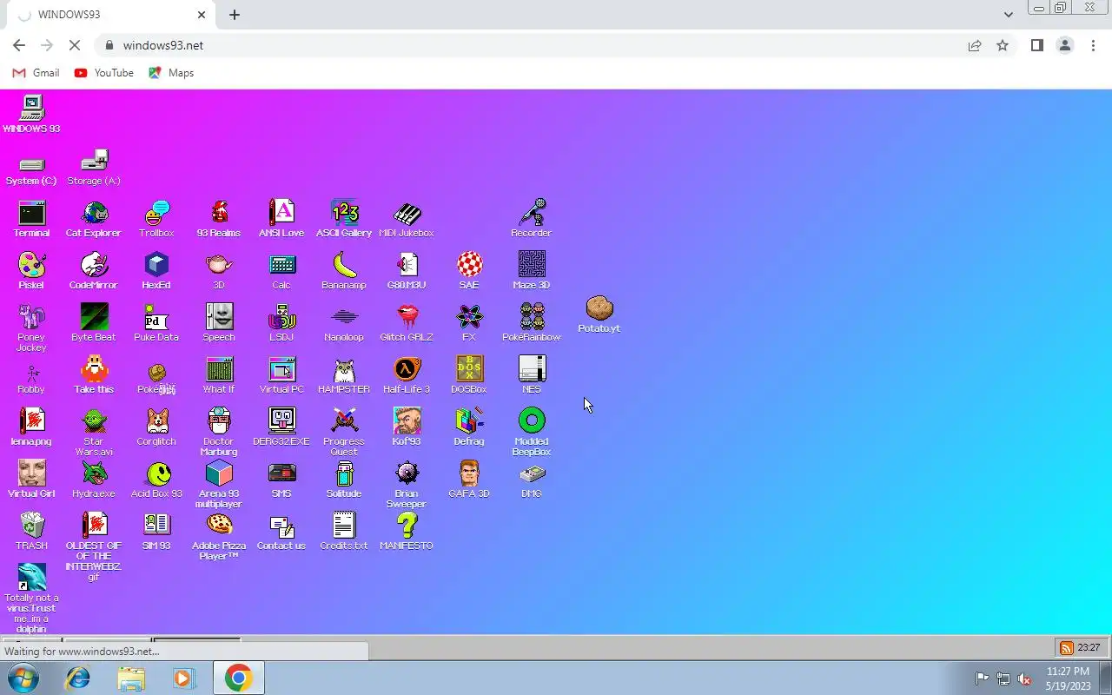Open Puke Data icon

[x=156, y=322]
